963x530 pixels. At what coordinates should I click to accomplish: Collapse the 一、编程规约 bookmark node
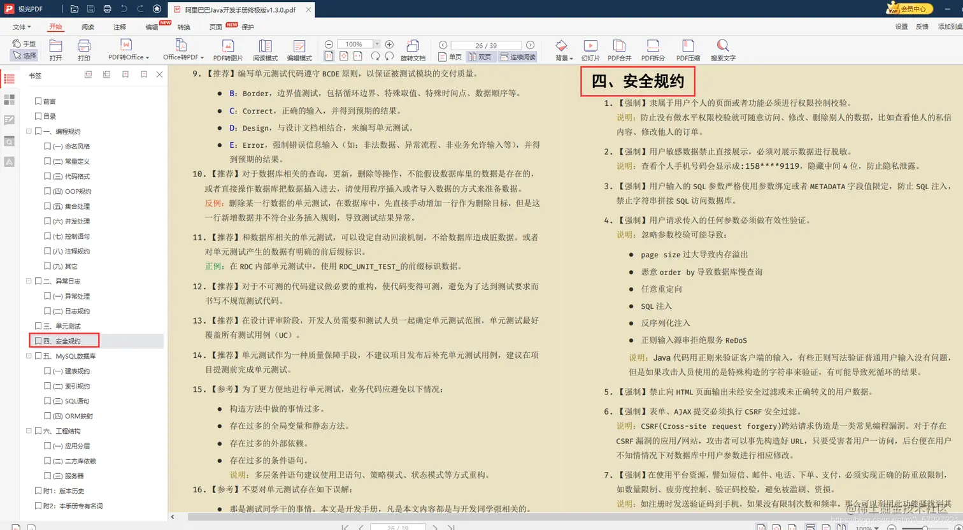tap(29, 131)
